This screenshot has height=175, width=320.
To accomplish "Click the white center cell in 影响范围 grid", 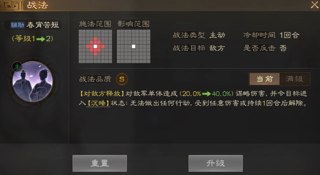I will [134, 46].
